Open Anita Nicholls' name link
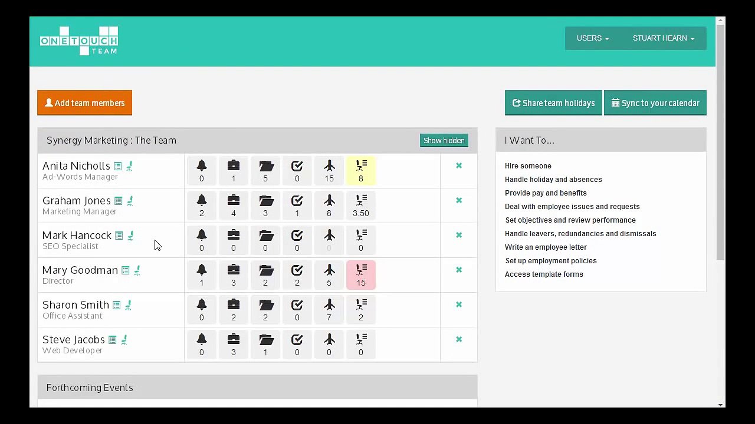The width and height of the screenshot is (755, 424). point(76,166)
